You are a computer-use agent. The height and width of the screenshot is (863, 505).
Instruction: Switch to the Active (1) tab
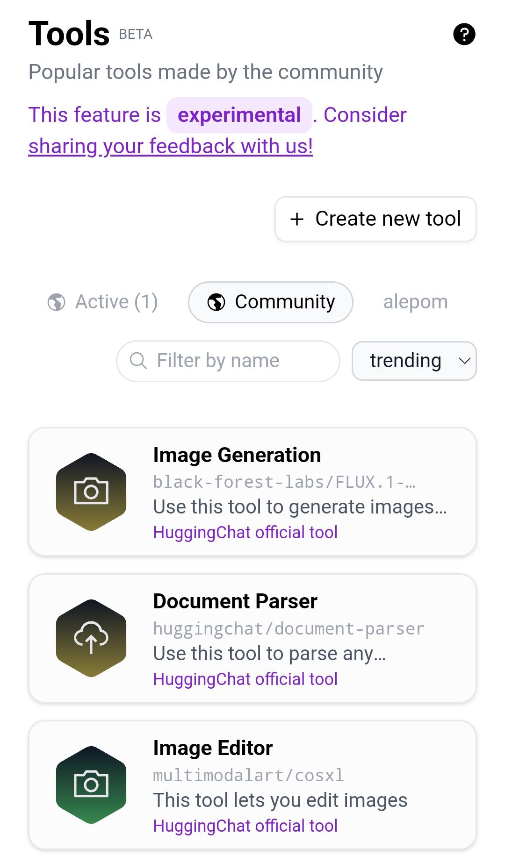[103, 302]
